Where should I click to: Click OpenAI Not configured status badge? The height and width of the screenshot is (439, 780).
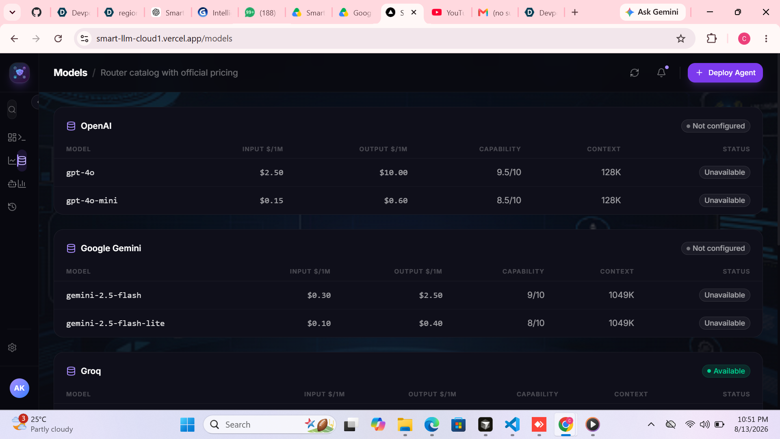716,126
